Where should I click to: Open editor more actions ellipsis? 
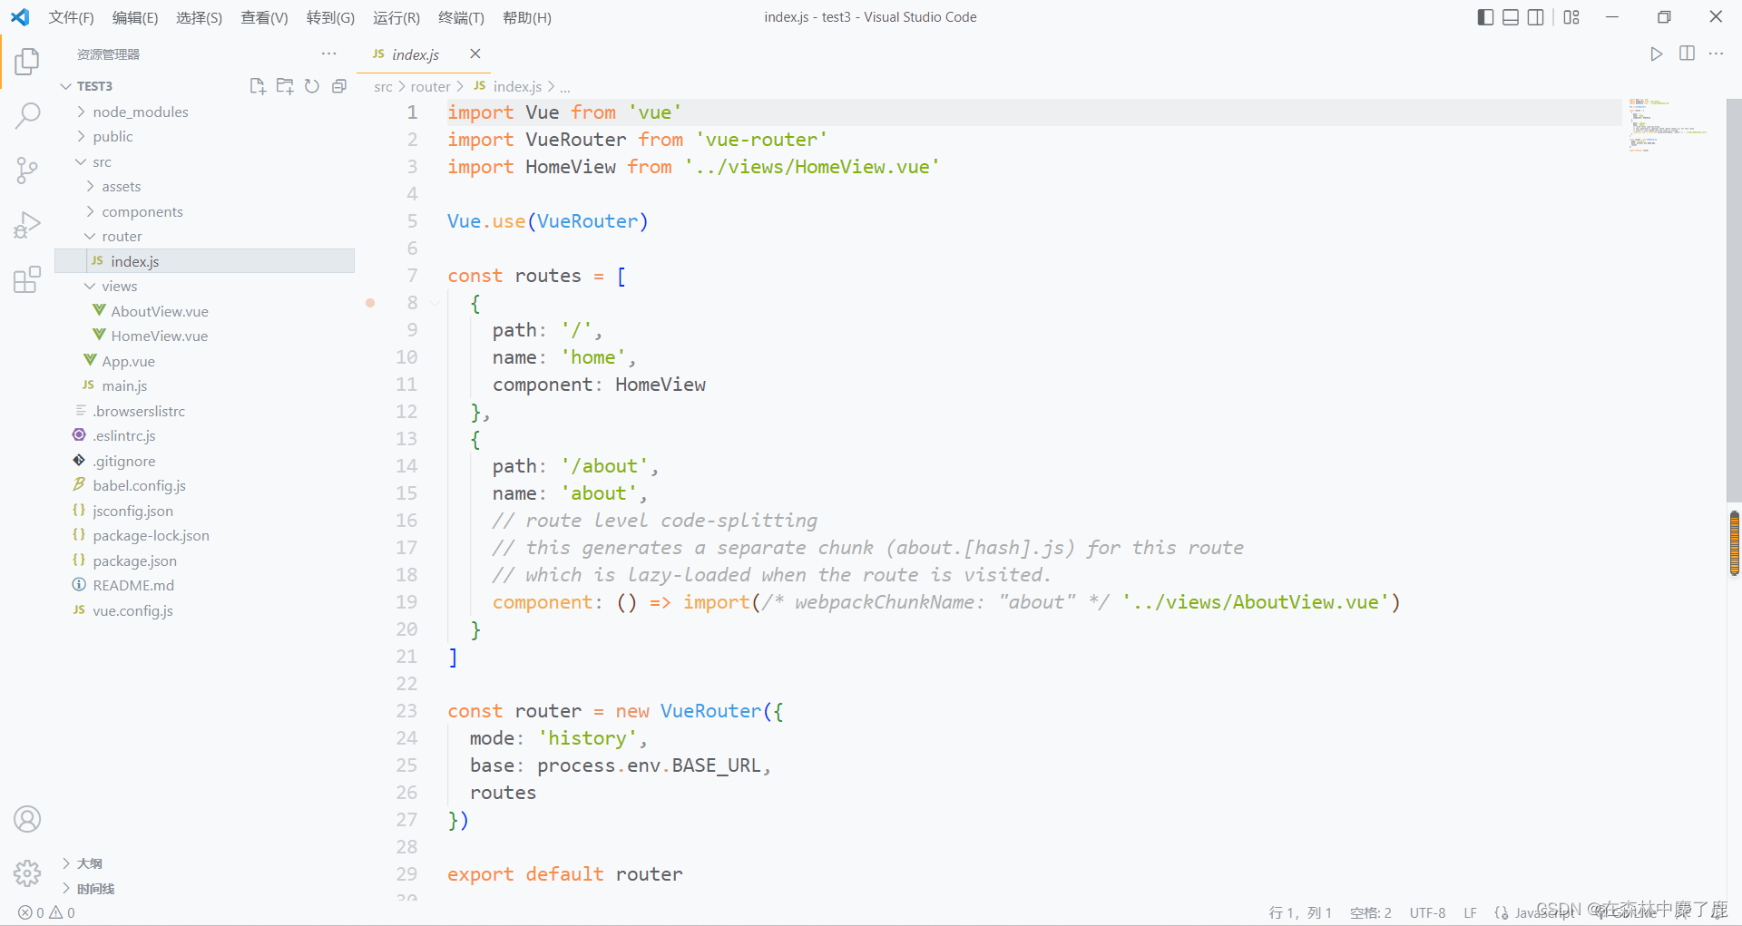pyautogui.click(x=1716, y=54)
